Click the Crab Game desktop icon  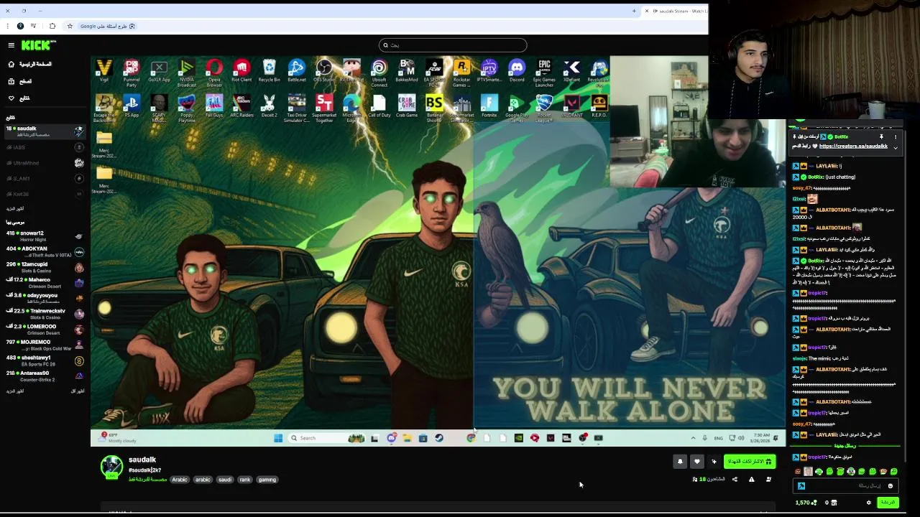click(x=407, y=106)
